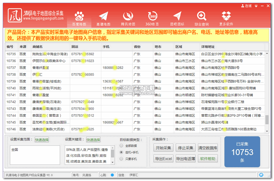The width and height of the screenshot is (274, 181).
Task: Select row 10745 圣梵希养生馆
Action: [x=135, y=123]
